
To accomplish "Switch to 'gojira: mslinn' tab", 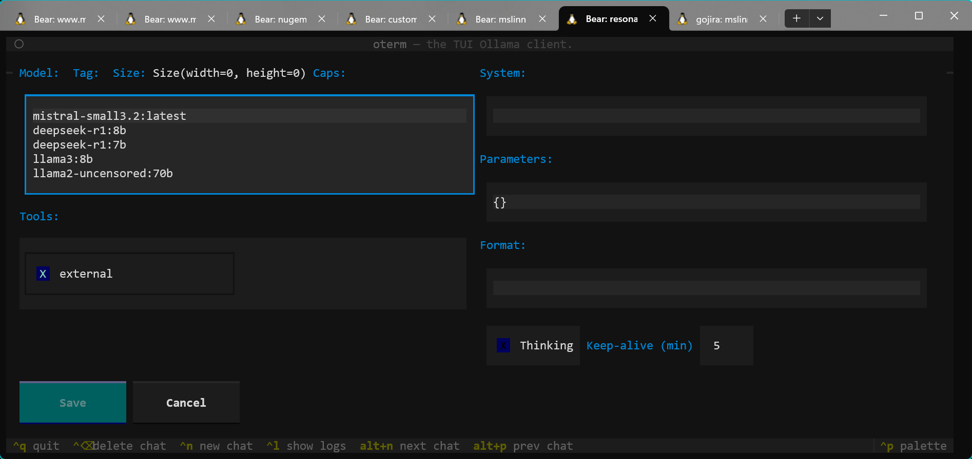I will pyautogui.click(x=721, y=19).
